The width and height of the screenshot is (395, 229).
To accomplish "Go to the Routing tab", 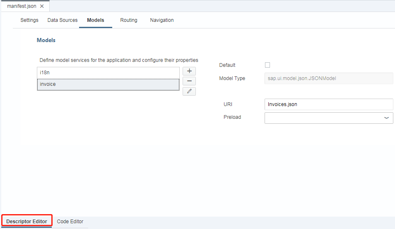I will pyautogui.click(x=129, y=20).
